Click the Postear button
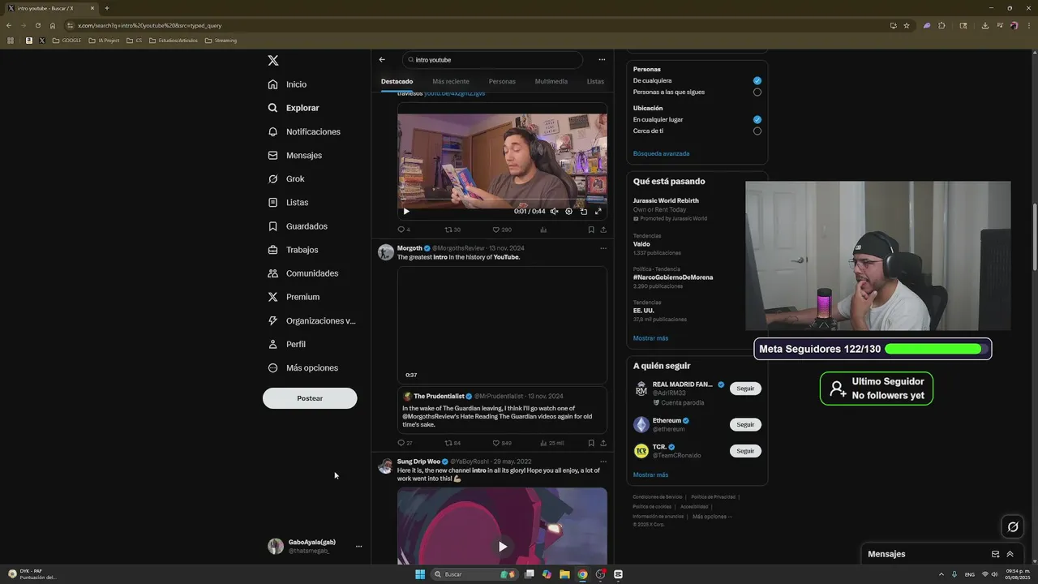Viewport: 1038px width, 584px height. coord(310,398)
